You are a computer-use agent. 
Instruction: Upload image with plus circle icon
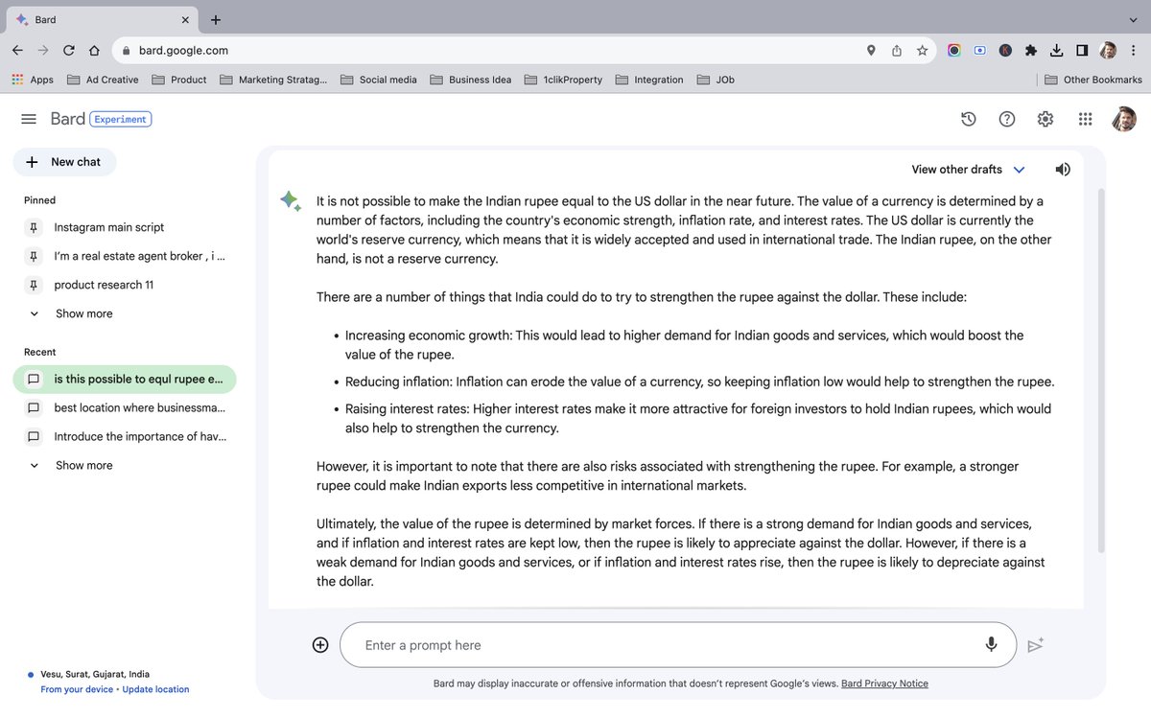coord(320,645)
